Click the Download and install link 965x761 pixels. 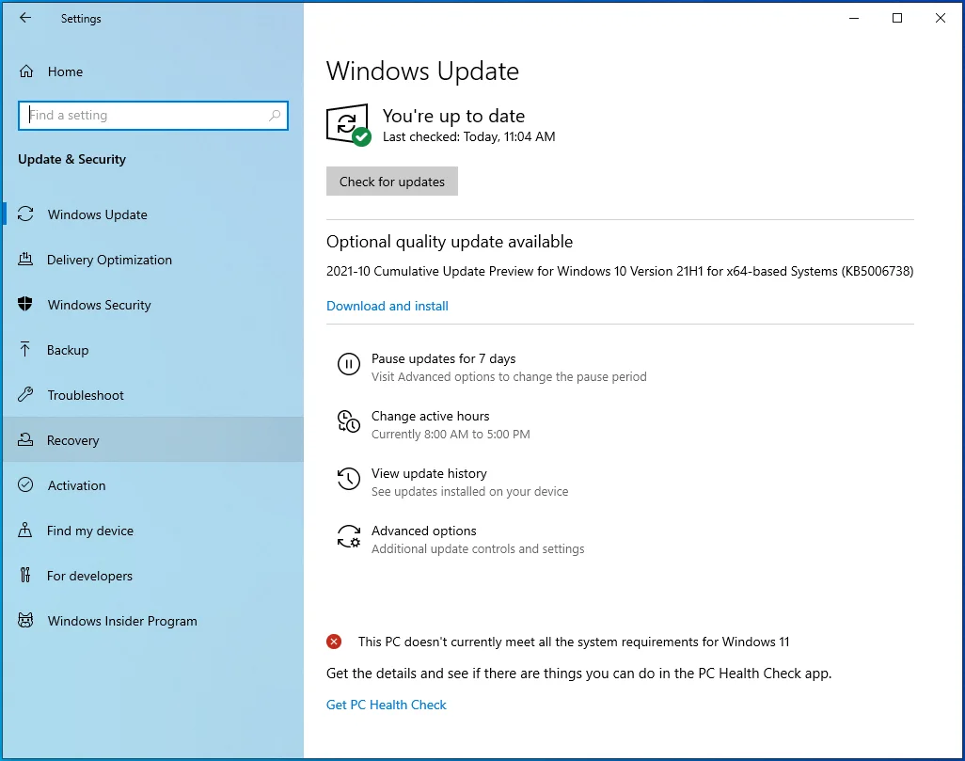388,306
